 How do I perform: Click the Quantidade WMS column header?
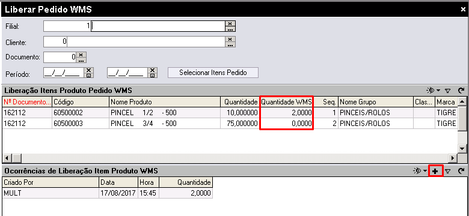click(x=286, y=102)
